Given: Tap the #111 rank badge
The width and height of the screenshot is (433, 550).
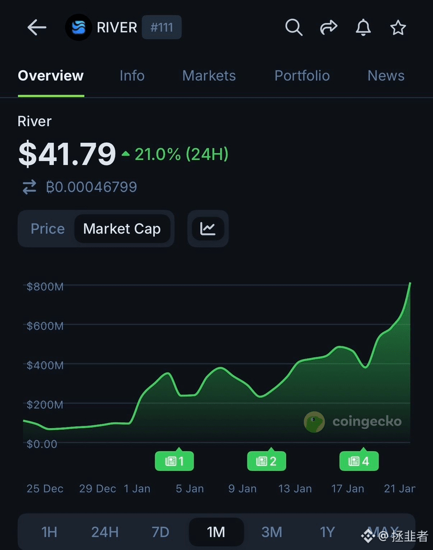Looking at the screenshot, I should click(x=162, y=28).
